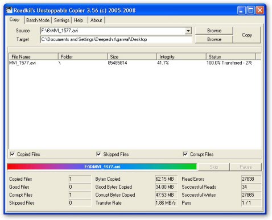272x220 pixels.
Task: Click the Pass value 1 / 1
Action: [251, 203]
